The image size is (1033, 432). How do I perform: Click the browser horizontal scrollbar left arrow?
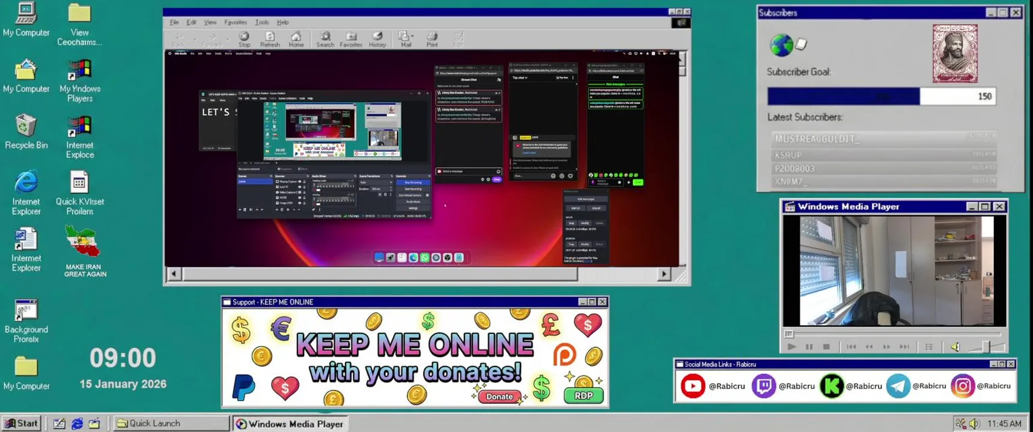click(x=174, y=274)
